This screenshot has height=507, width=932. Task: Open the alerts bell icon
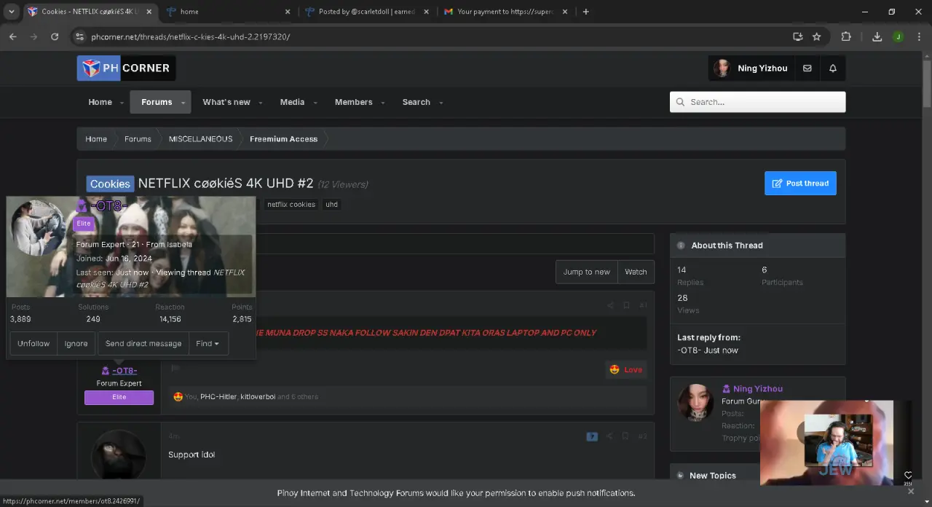tap(833, 68)
